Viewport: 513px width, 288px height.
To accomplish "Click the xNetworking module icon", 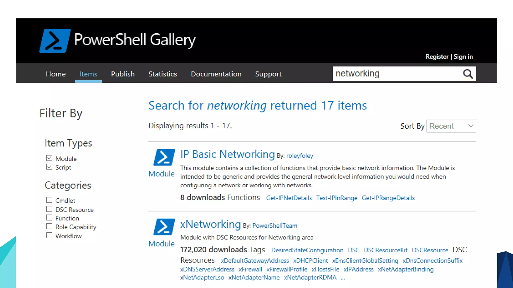I will [x=164, y=227].
